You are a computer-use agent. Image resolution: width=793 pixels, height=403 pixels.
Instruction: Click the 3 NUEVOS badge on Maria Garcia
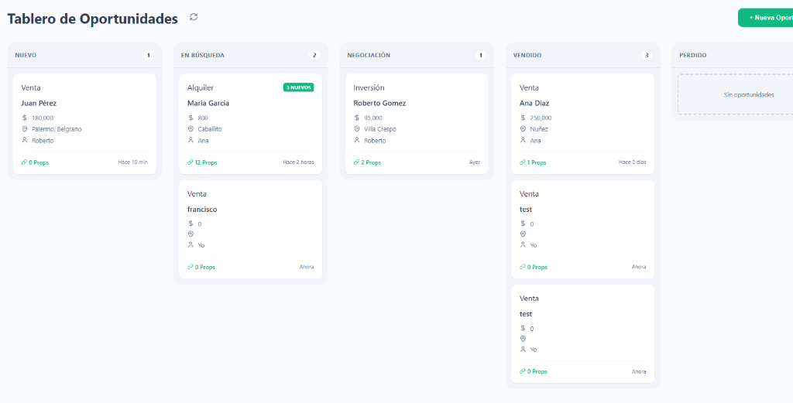tap(298, 87)
